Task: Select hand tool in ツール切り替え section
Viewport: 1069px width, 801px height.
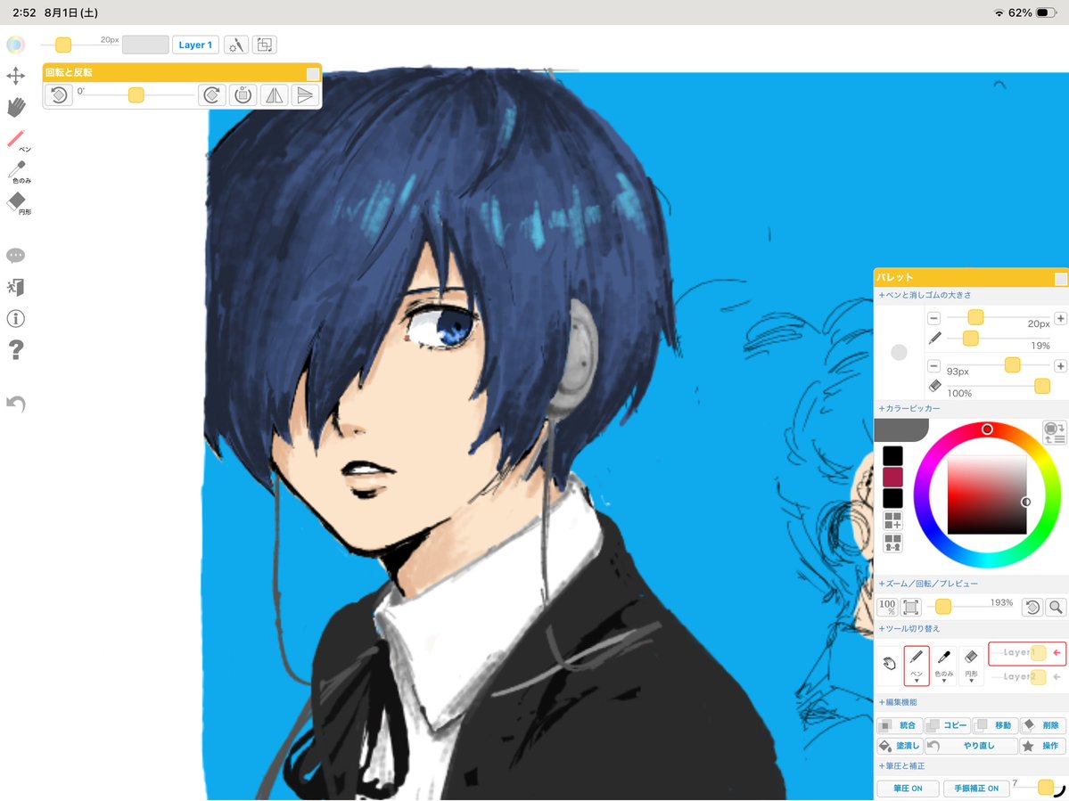Action: [889, 664]
